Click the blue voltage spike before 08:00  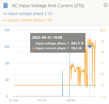(62, 83)
